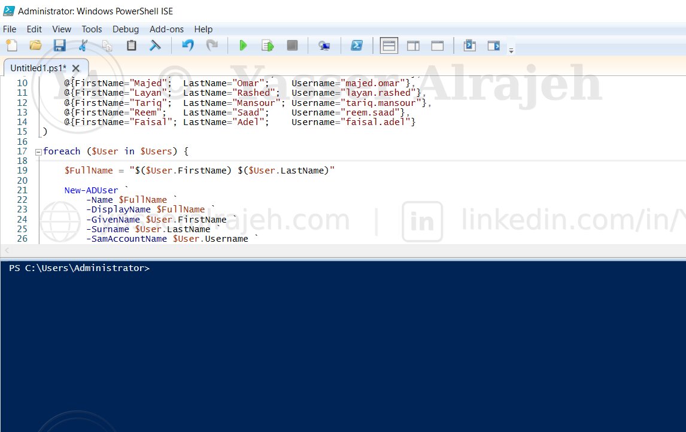Click the console prompt PS C:\Users\Administrator>
The image size is (686, 432).
coord(79,268)
